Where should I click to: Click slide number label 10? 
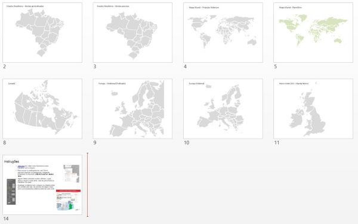pyautogui.click(x=187, y=143)
